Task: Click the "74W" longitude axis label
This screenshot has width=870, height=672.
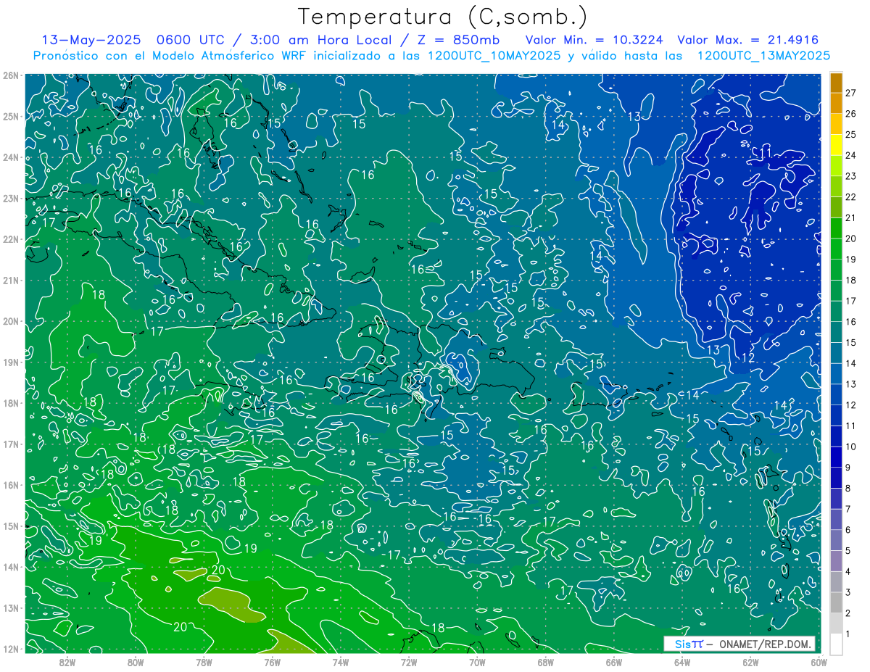Action: (x=340, y=661)
